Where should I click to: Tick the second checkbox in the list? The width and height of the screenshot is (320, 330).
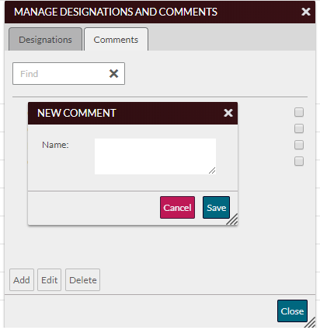[299, 128]
